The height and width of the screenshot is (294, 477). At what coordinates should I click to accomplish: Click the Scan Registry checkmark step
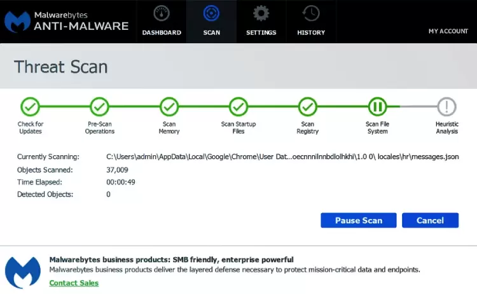click(308, 107)
